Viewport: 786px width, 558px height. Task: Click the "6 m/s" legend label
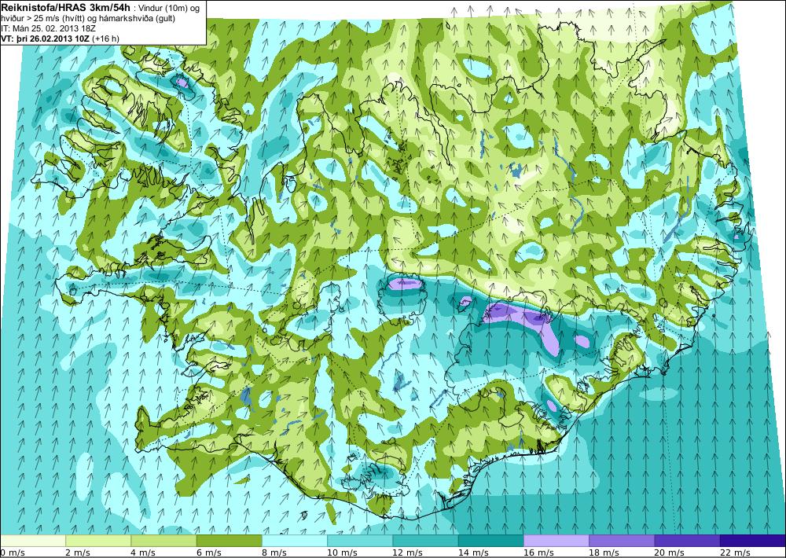tap(209, 552)
